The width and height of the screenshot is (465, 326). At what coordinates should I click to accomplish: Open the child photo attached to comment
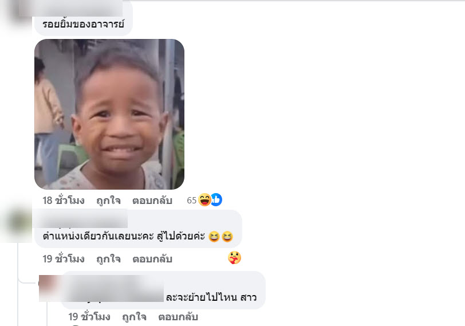pyautogui.click(x=109, y=114)
